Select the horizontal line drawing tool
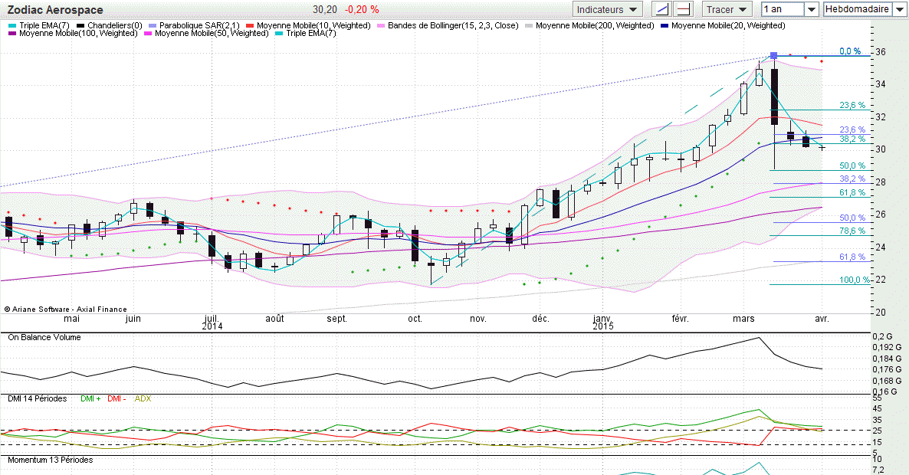 684,9
